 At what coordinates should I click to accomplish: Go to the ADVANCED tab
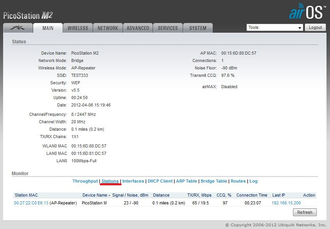(x=138, y=28)
